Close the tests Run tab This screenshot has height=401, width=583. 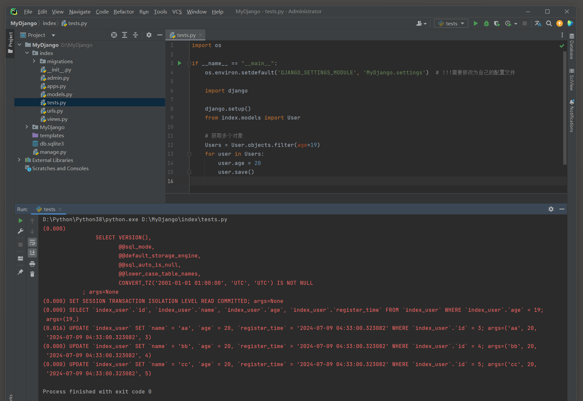point(60,209)
